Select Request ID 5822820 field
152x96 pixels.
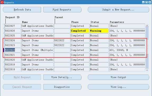pyautogui.click(x=13, y=60)
